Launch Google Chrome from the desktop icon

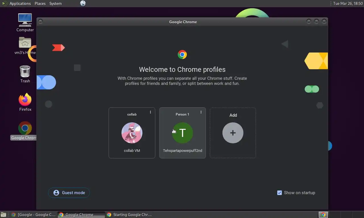(24, 131)
